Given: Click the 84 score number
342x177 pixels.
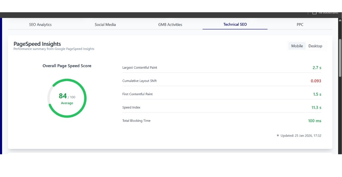Looking at the screenshot, I should coord(63,96).
